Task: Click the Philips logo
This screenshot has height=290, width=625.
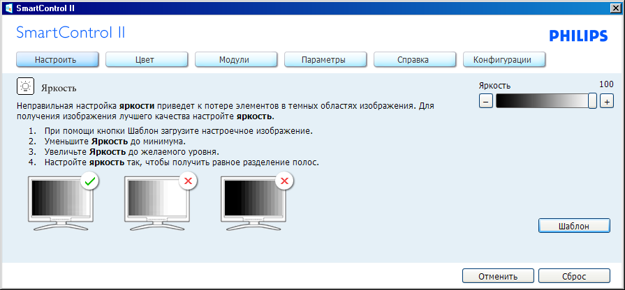Action: coord(578,36)
